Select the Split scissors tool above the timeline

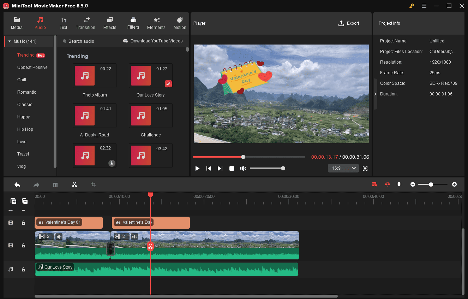click(74, 184)
